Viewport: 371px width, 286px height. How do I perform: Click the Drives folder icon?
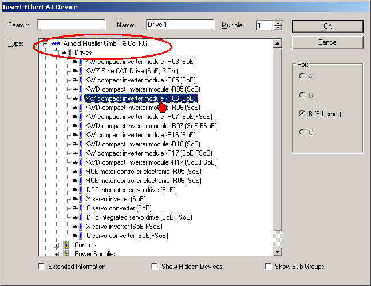(x=66, y=53)
